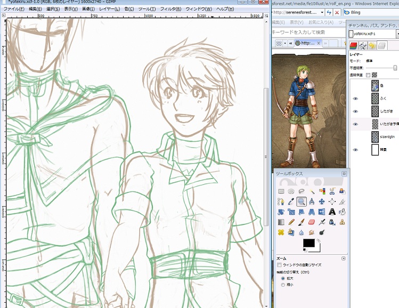Select the Flip tool
Image resolution: width=399 pixels, height=308 pixels.
pos(322,212)
